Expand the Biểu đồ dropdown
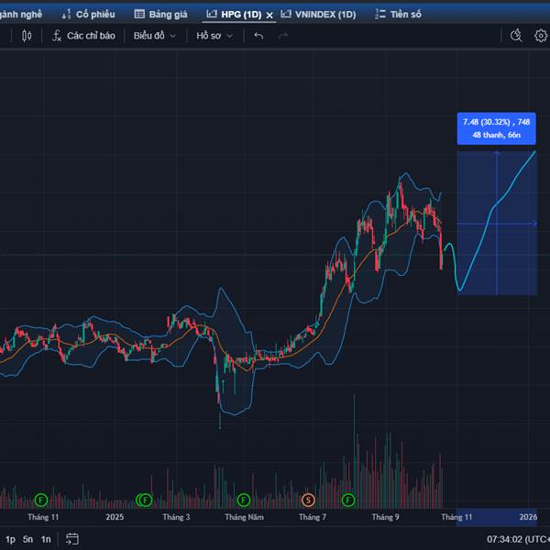Image resolution: width=550 pixels, height=550 pixels. [154, 36]
